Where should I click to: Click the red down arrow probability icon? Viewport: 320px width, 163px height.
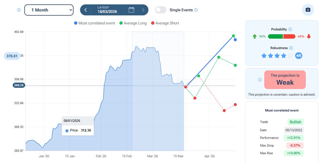click(x=309, y=36)
